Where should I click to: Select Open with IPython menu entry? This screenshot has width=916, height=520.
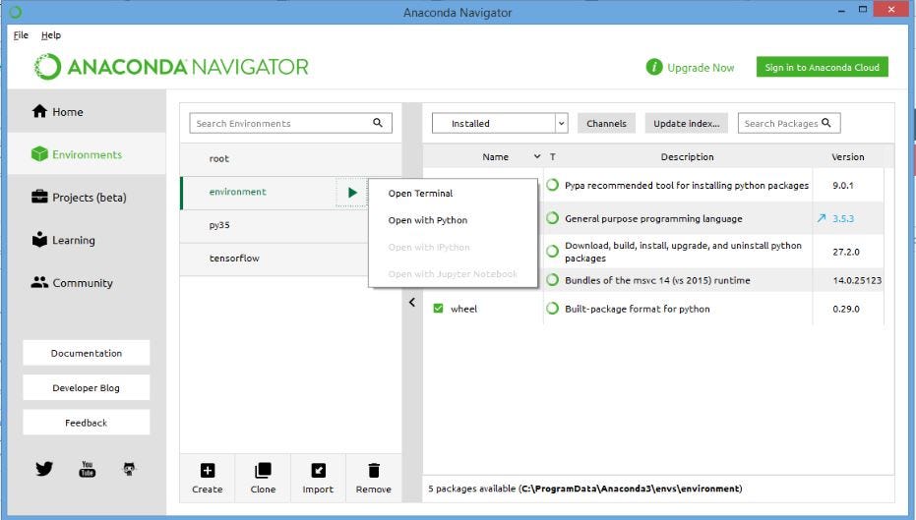429,247
